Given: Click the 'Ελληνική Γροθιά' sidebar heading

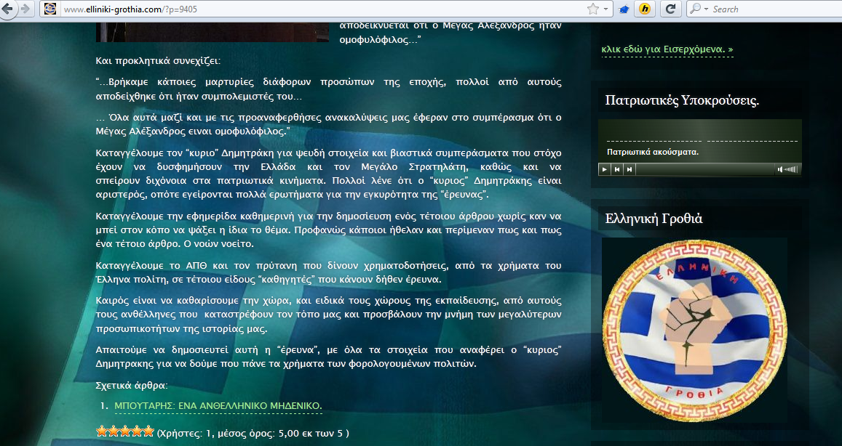Looking at the screenshot, I should click(654, 218).
